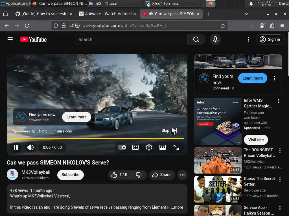289x216 pixels.
Task: Open the Guess The Secret Setter thumbnail
Action: tap(218, 189)
